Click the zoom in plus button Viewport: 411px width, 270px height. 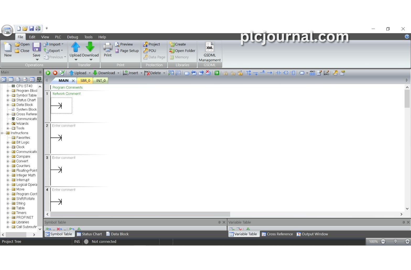tap(407, 242)
